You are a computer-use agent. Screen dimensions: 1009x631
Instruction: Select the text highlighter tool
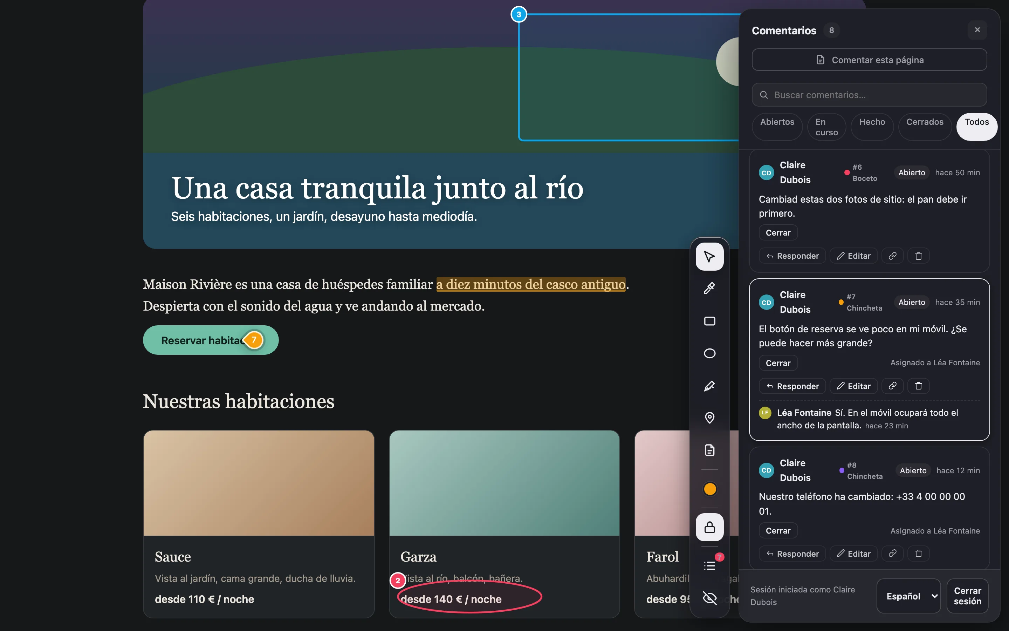[x=710, y=386]
